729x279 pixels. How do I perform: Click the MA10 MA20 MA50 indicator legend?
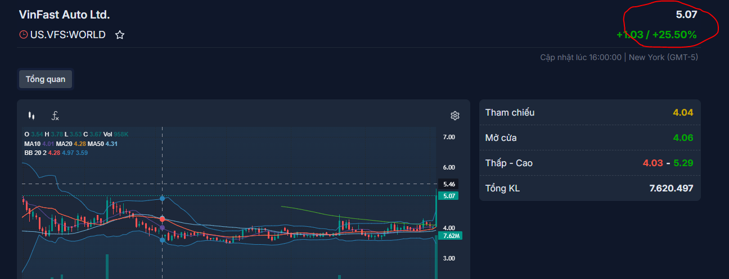pos(70,144)
